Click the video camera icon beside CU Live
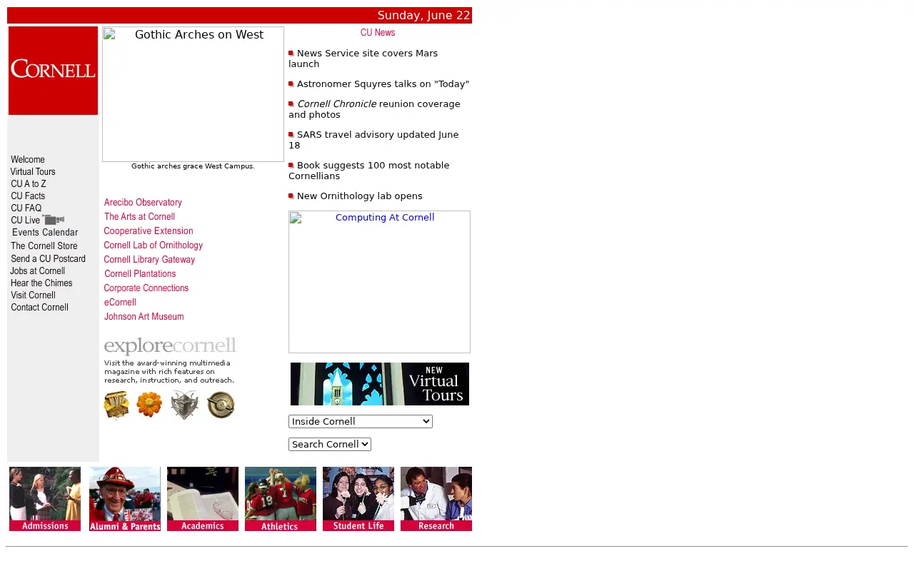The image size is (914, 571). point(54,220)
